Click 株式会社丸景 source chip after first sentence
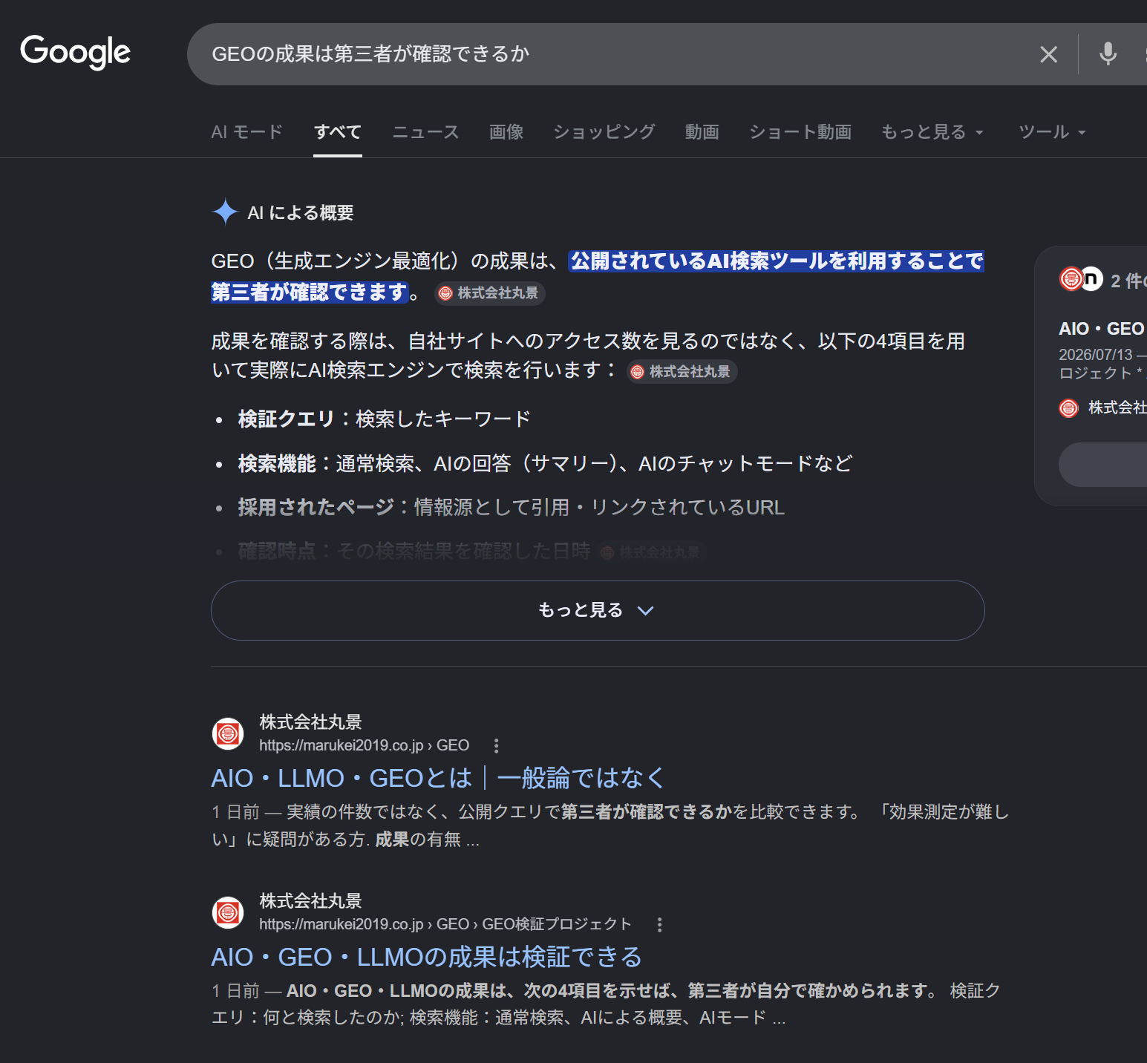1147x1063 pixels. point(490,293)
